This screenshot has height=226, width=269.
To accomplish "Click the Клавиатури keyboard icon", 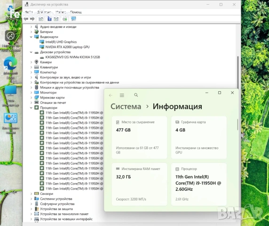I will tap(36, 67).
